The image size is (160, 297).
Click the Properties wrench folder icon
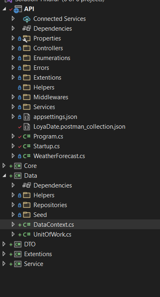pyautogui.click(x=27, y=38)
